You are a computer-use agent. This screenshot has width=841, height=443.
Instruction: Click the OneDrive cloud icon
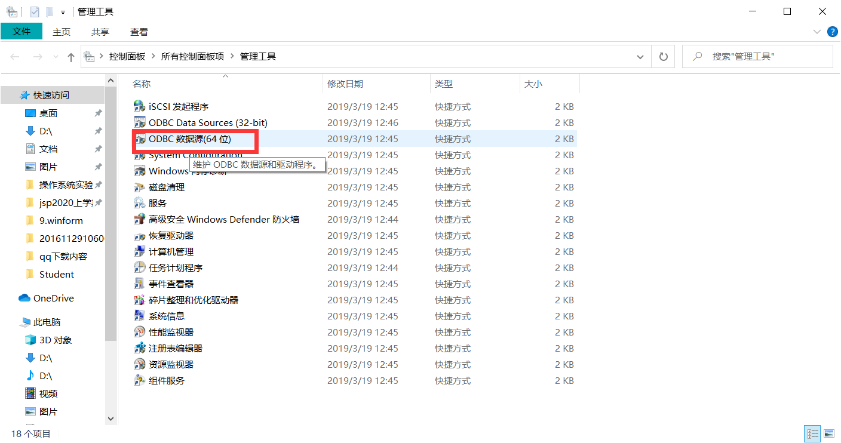click(24, 298)
